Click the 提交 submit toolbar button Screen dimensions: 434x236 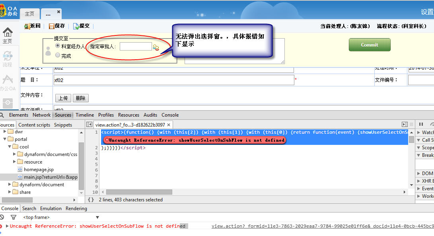[82, 26]
